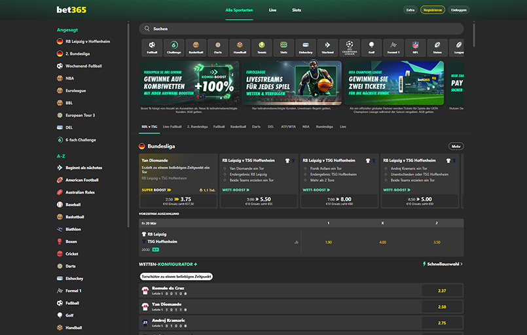The image size is (527, 335).
Task: Open the Slots icon in the sports row
Action: (x=283, y=47)
